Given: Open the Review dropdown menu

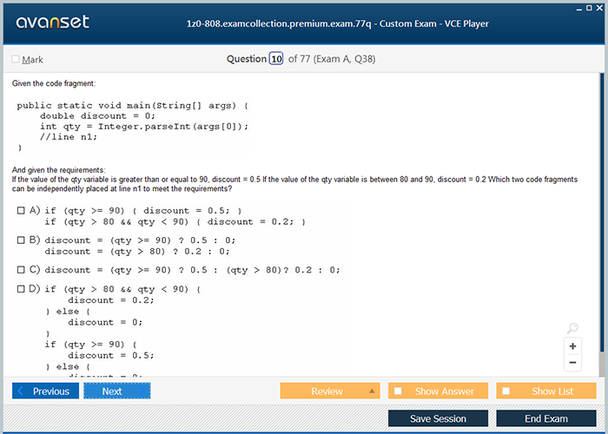Looking at the screenshot, I should 373,391.
